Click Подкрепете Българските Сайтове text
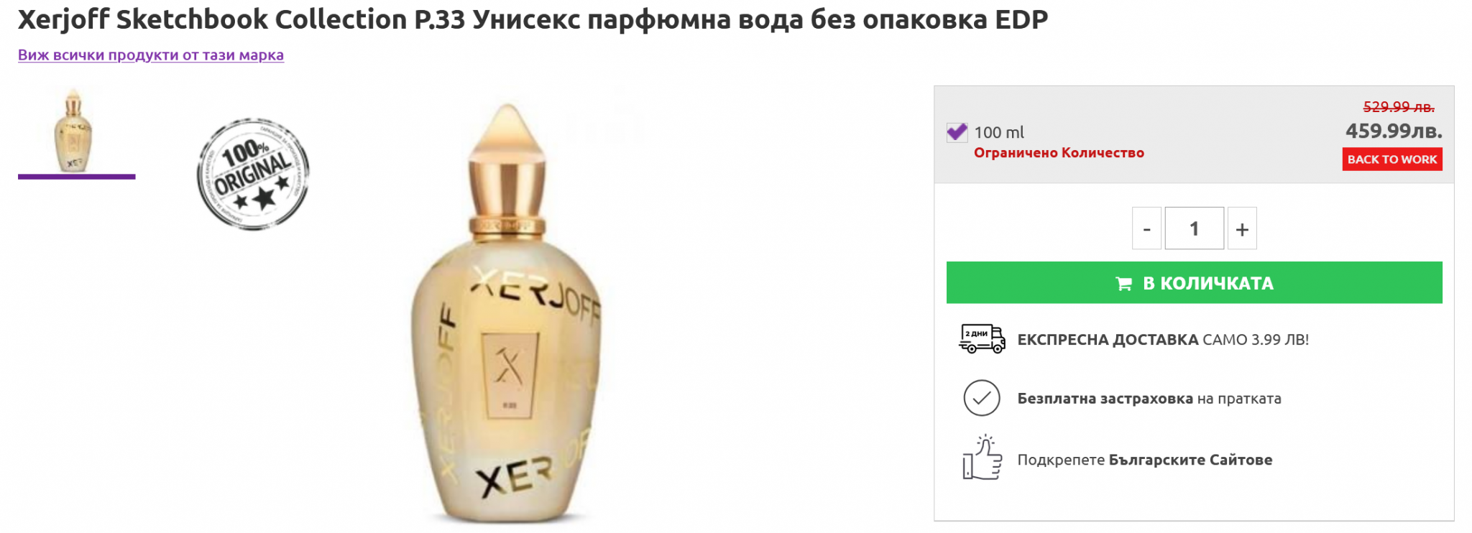The height and width of the screenshot is (533, 1472). point(1144,460)
